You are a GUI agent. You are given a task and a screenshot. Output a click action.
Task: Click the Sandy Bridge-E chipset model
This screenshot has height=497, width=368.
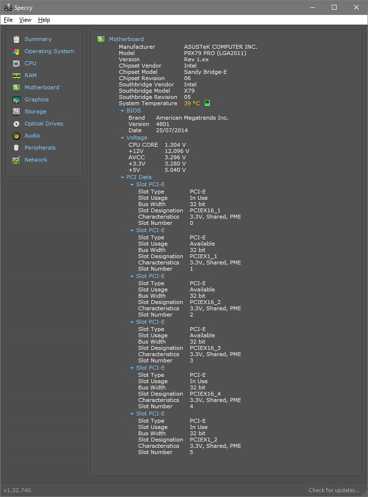[x=206, y=72]
